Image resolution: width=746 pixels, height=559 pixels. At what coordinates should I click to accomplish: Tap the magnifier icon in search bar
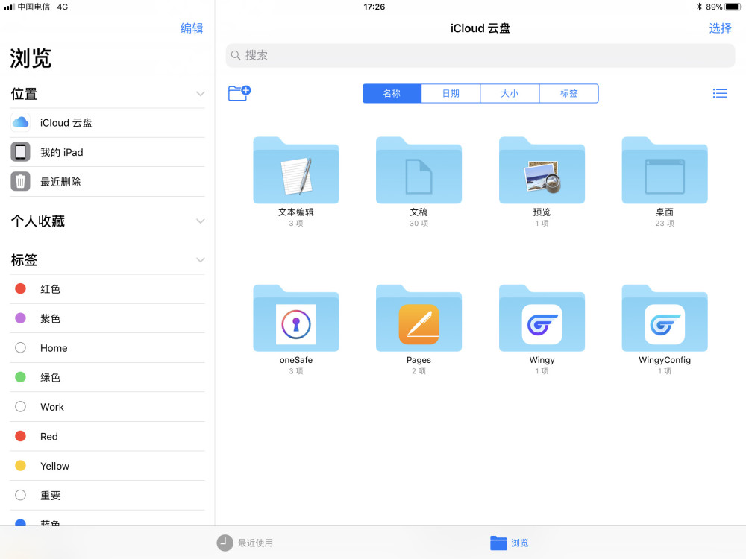tap(236, 55)
